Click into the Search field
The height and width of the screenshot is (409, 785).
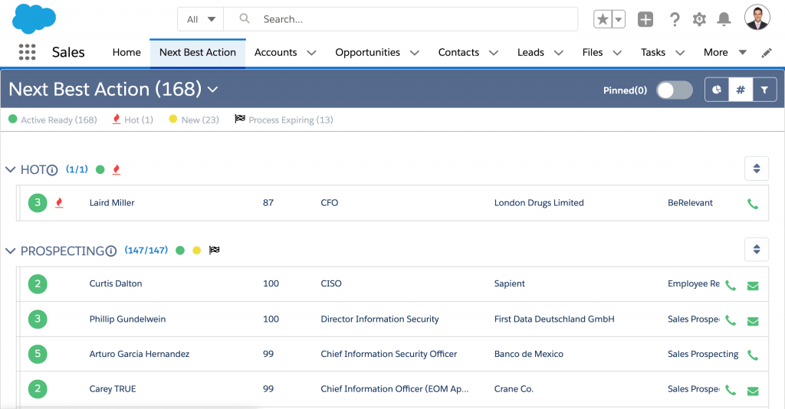pos(400,19)
